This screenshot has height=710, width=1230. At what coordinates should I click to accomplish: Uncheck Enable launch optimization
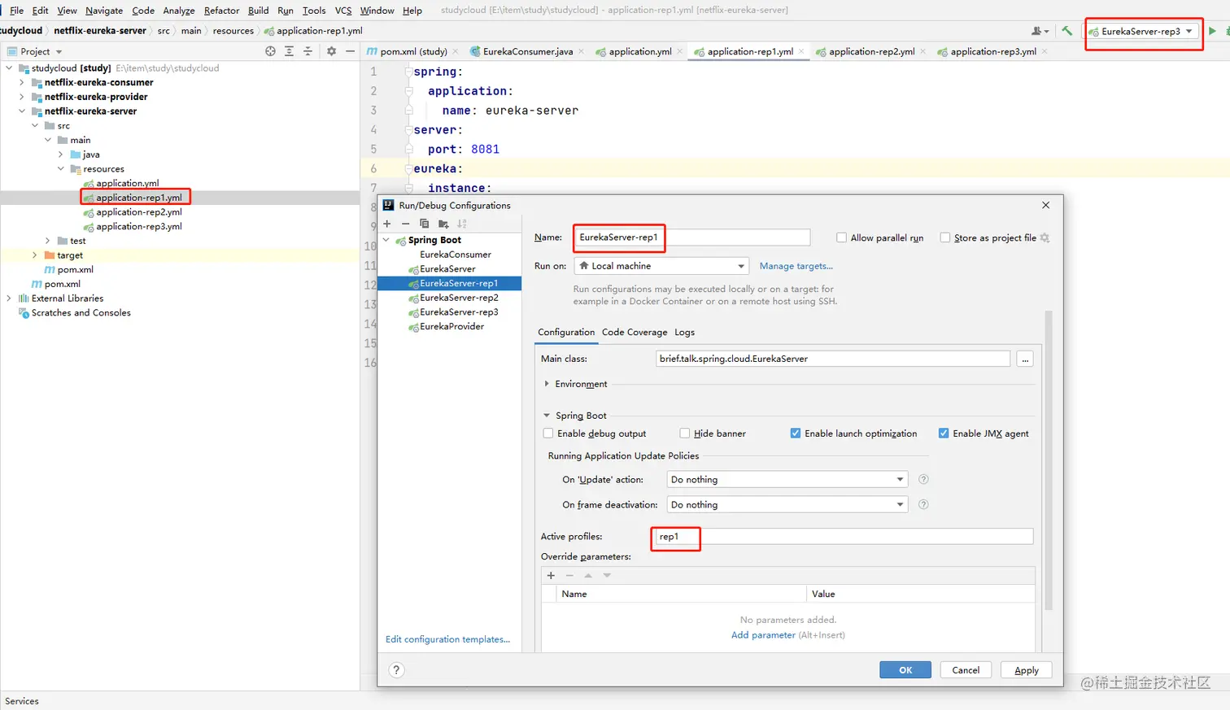[x=796, y=433]
